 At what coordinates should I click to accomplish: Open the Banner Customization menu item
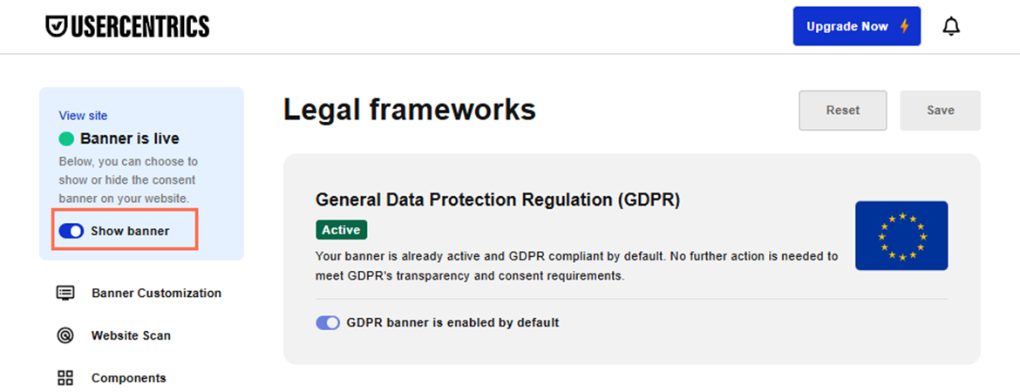(139, 294)
